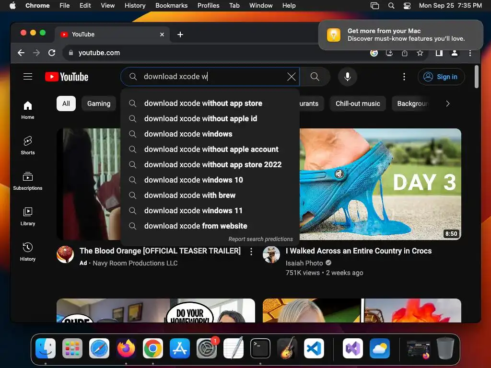Select the All filter chip
The image size is (491, 368).
tap(66, 103)
